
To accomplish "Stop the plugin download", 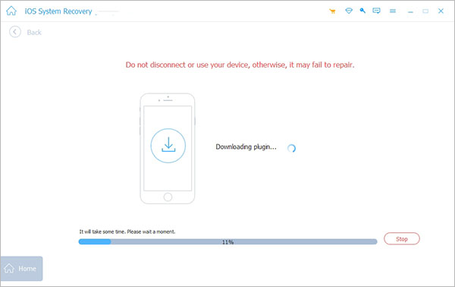I will tap(402, 238).
